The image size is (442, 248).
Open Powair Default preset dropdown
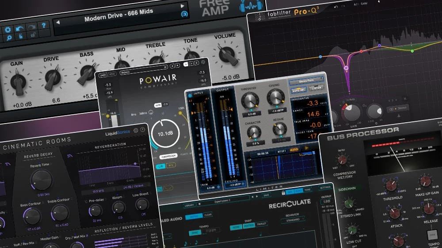pos(144,70)
